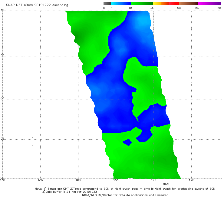Click the latitude label '30'
Viewport: 224px width, 197px height.
(2, 98)
